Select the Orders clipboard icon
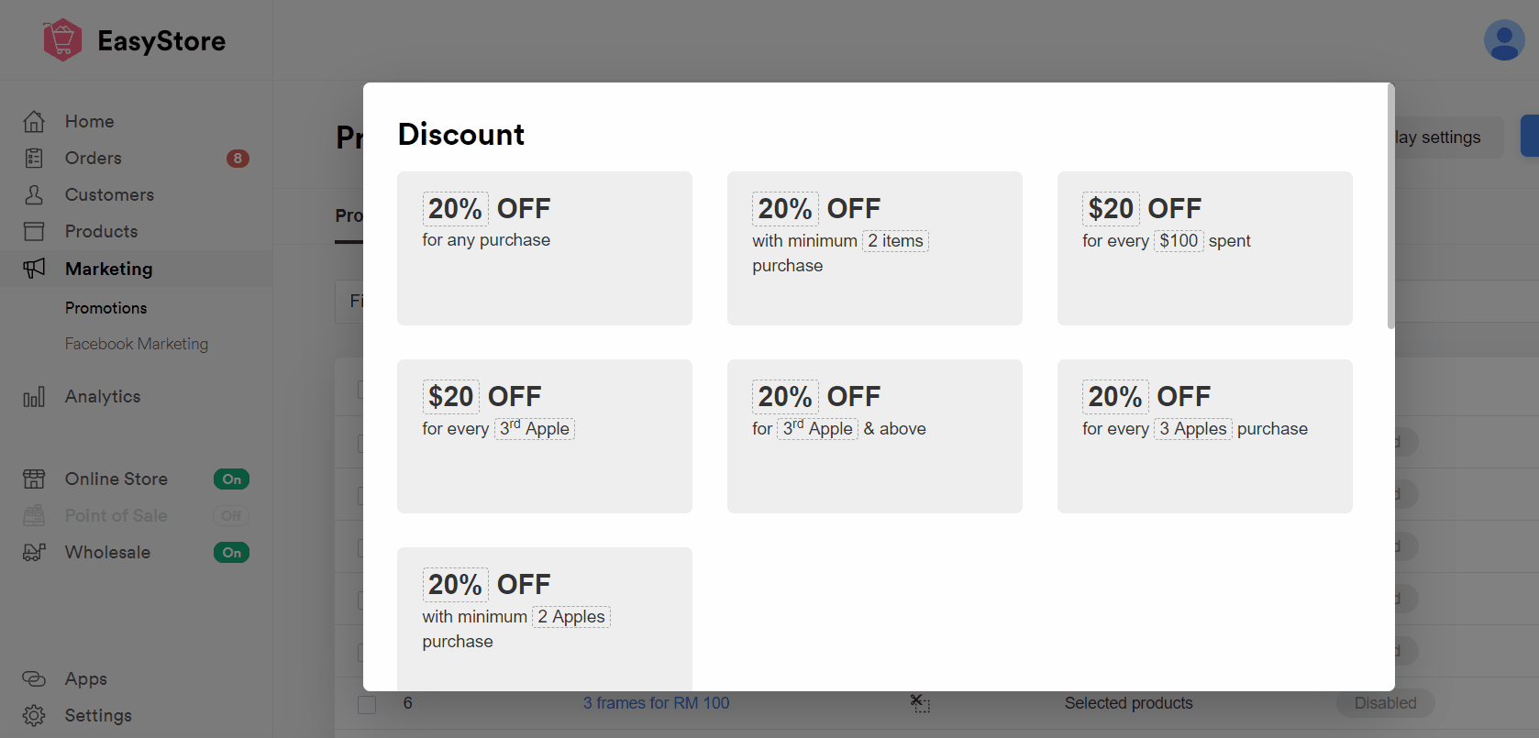The image size is (1539, 738). click(34, 158)
